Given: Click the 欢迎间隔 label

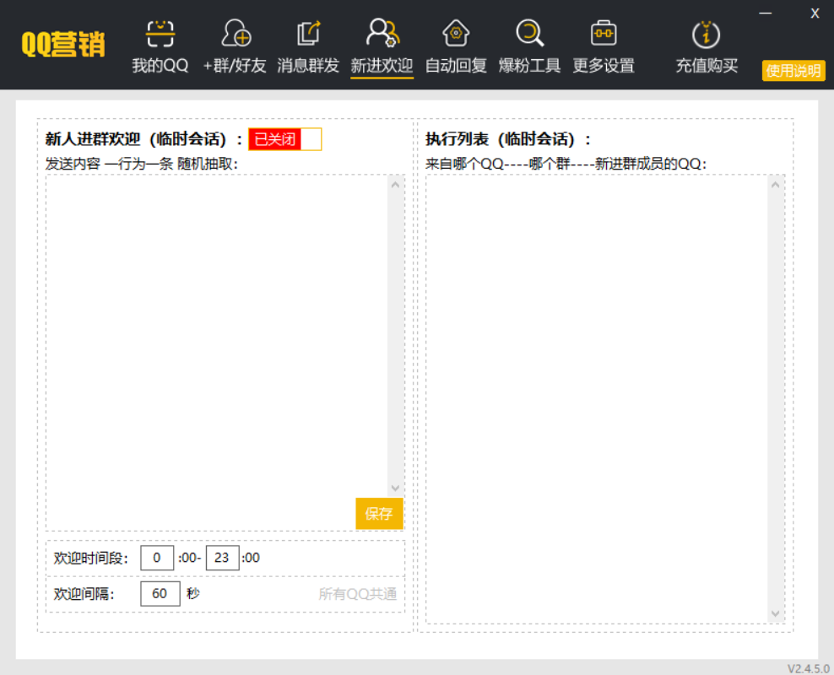Looking at the screenshot, I should point(84,594).
